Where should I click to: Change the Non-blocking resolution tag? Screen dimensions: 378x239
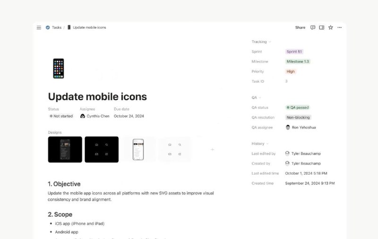point(298,117)
